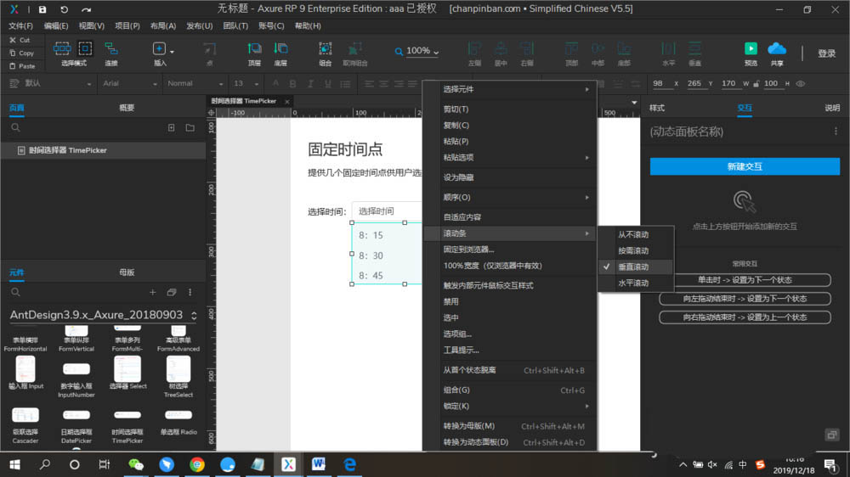
Task: Open the 文件(F) menu
Action: click(x=20, y=26)
